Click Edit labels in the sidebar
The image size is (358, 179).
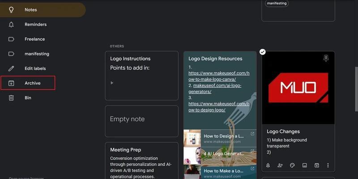click(x=35, y=68)
